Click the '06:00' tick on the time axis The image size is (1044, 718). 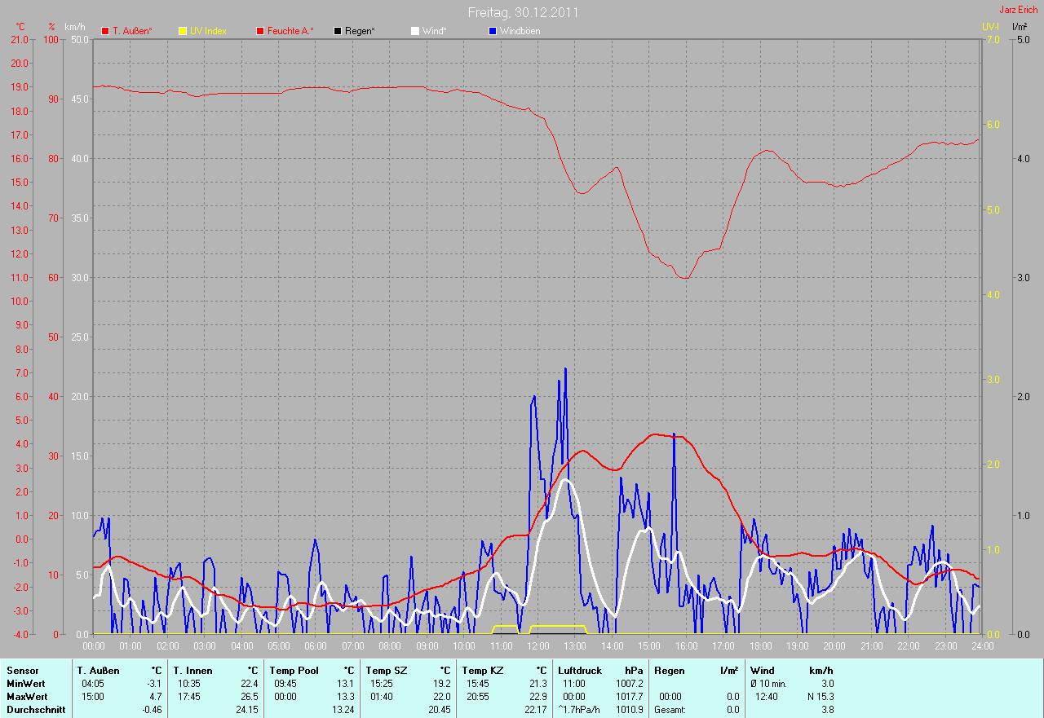pyautogui.click(x=316, y=646)
